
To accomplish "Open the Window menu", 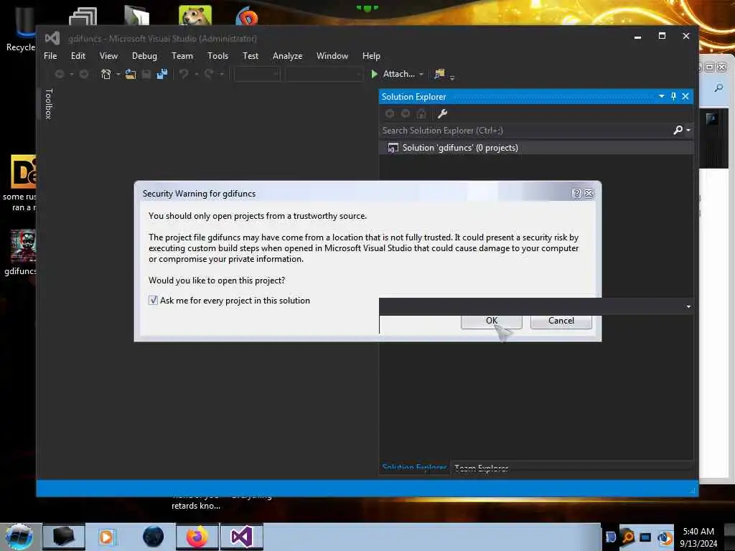I will coord(332,56).
